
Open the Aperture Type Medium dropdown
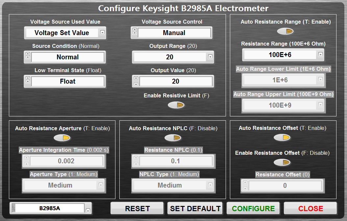pyautogui.click(x=101, y=185)
